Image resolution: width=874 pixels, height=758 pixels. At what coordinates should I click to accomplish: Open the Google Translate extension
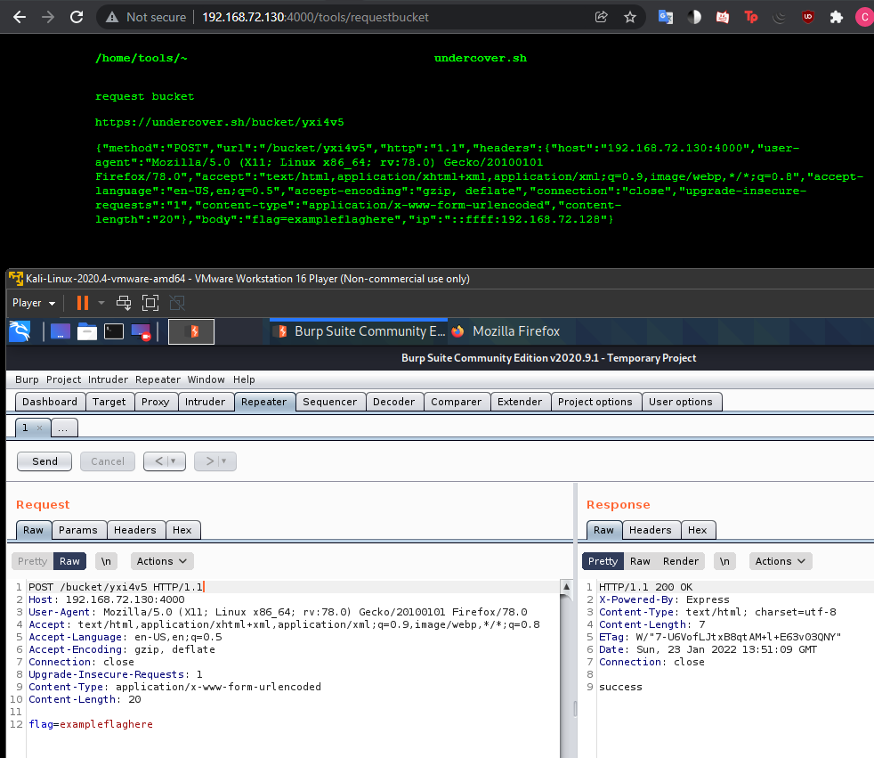[x=666, y=17]
